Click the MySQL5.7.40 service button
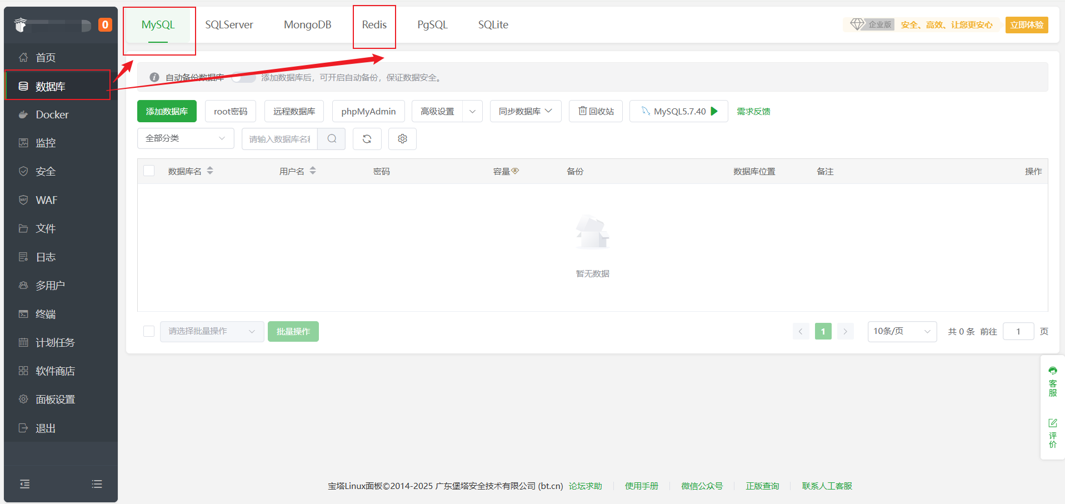Screen dimensions: 1065x504 (679, 111)
